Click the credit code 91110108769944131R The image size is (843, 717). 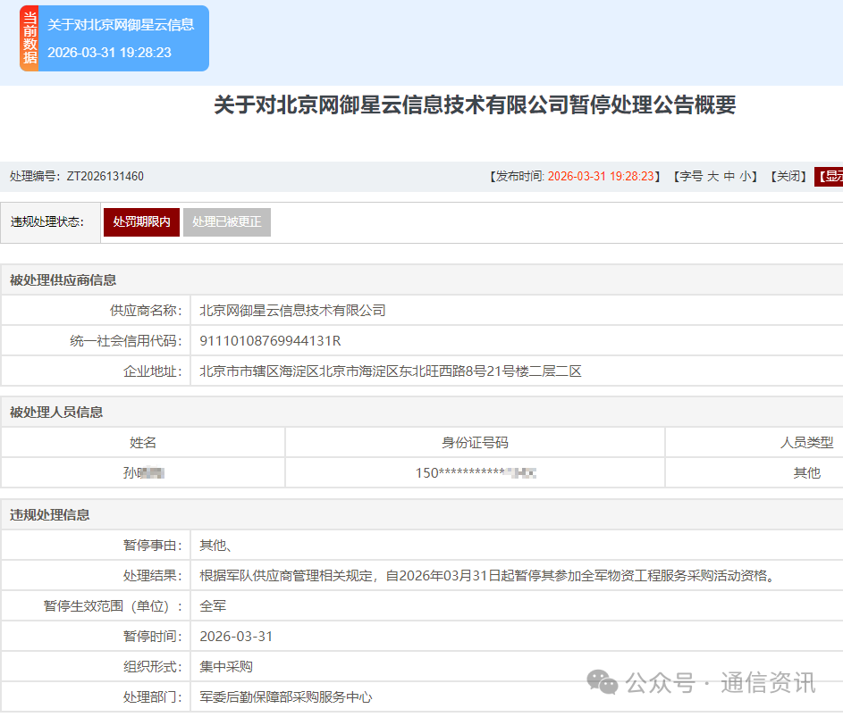coord(270,341)
